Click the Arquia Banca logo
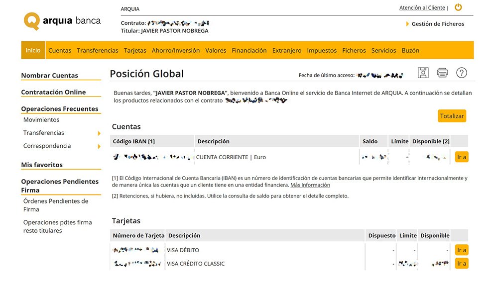 [x=62, y=21]
